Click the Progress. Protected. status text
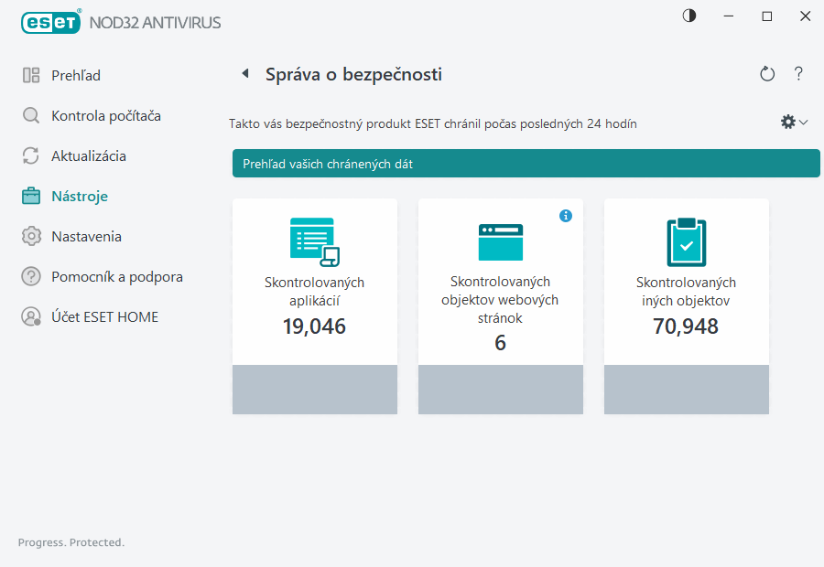 coord(71,542)
